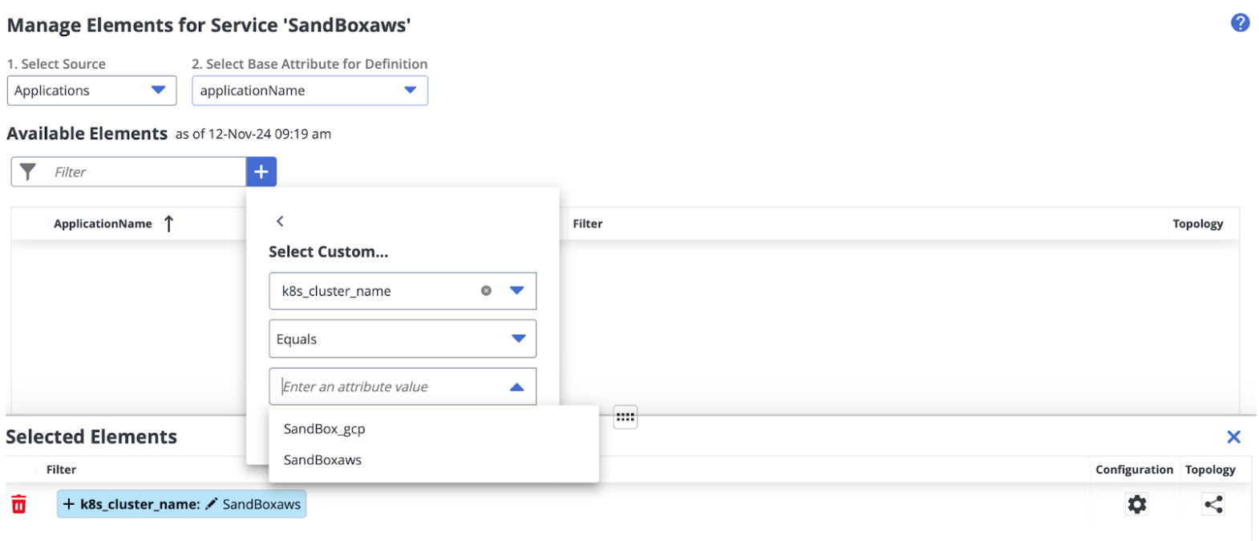Click the plus on the k8s_cluster_name chip

tap(69, 504)
